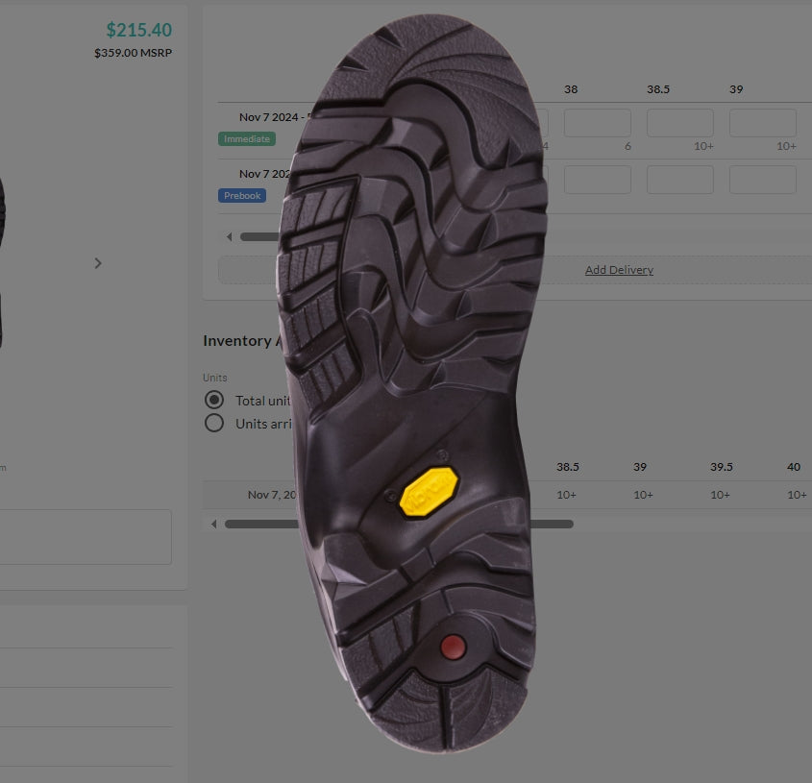Click Immediate row quantity field for size 38.5
This screenshot has height=783, width=812.
click(680, 123)
